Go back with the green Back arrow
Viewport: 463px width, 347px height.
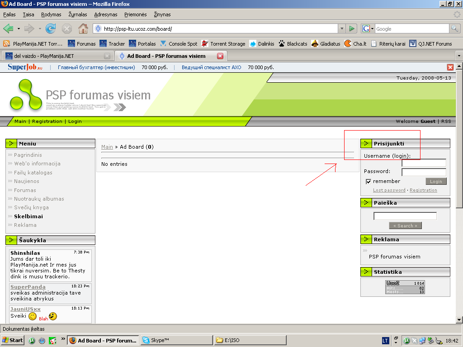point(8,28)
